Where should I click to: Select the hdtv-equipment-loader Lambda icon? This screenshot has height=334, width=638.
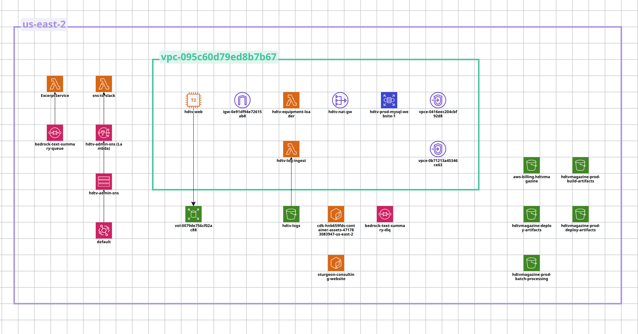coord(291,100)
